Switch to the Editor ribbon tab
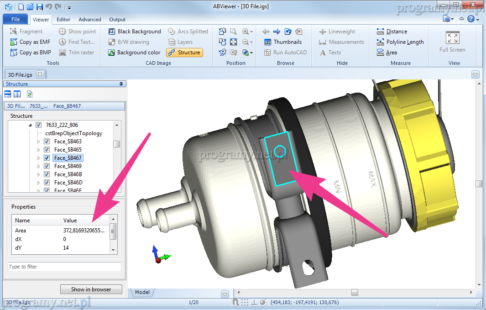 point(63,20)
